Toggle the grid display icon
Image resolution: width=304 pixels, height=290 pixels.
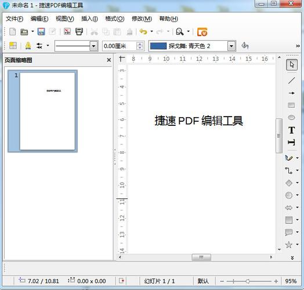[x=13, y=46]
